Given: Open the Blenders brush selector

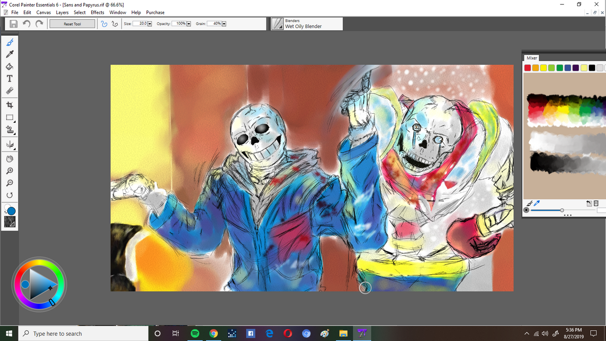Looking at the screenshot, I should (x=307, y=24).
